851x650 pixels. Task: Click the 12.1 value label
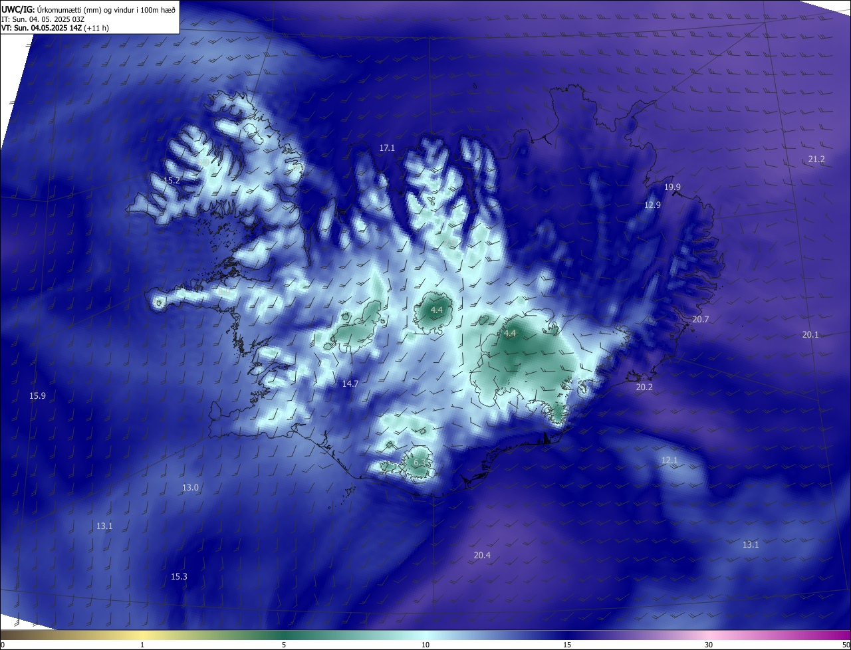(669, 460)
